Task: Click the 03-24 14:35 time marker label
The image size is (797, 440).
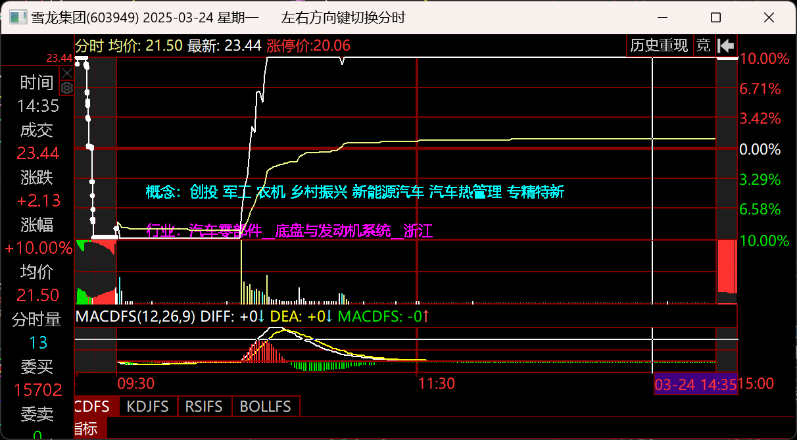Action: pos(695,385)
